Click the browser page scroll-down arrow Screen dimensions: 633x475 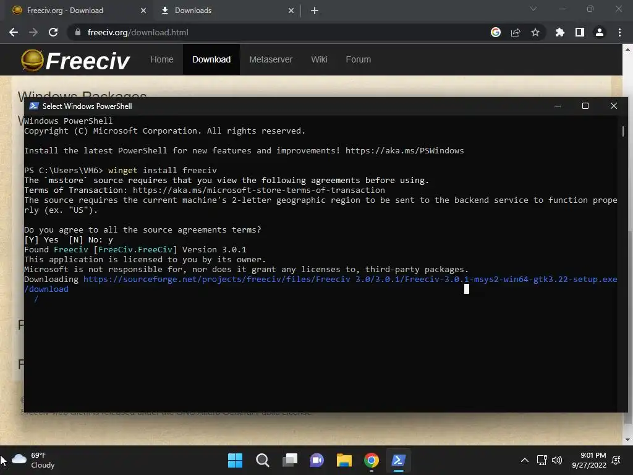pos(627,440)
